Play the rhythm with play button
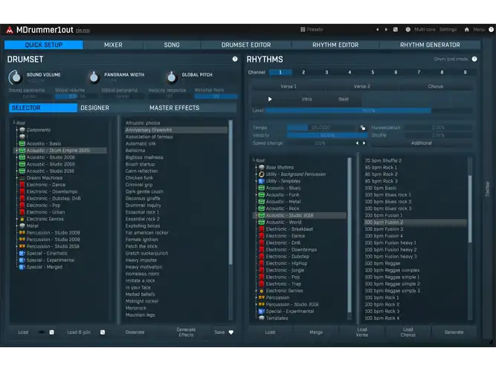The height and width of the screenshot is (371, 496). click(270, 99)
